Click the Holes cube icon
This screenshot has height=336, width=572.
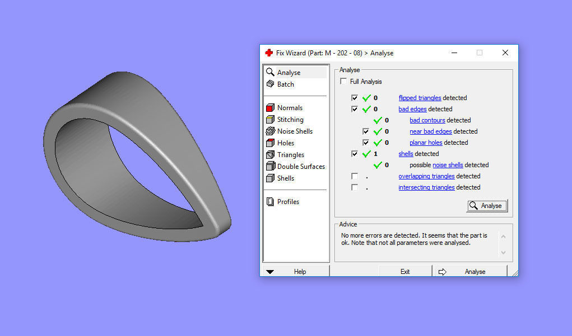pyautogui.click(x=270, y=143)
